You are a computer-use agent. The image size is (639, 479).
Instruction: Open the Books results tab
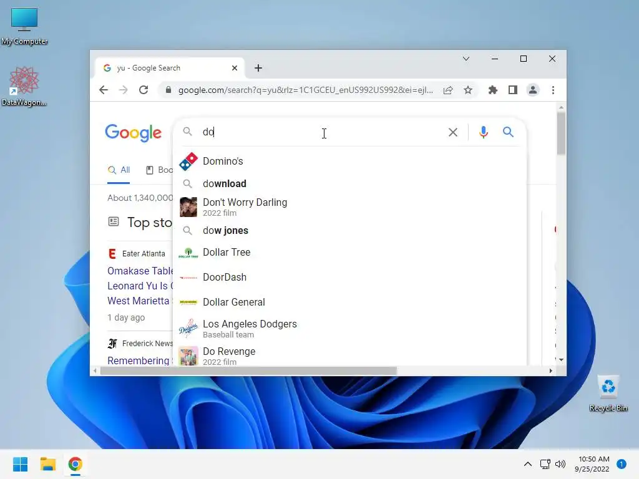coord(159,170)
